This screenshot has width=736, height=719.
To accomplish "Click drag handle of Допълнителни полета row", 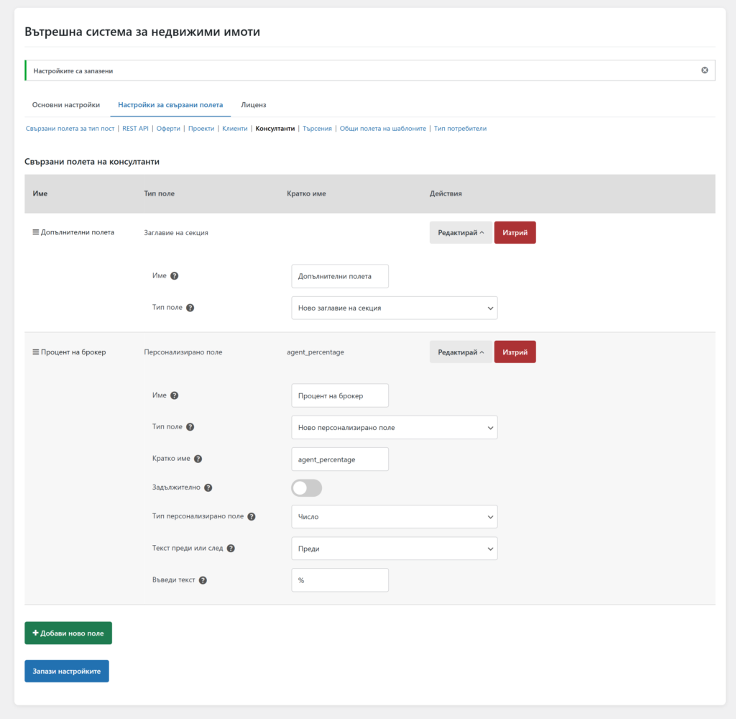I will [36, 232].
